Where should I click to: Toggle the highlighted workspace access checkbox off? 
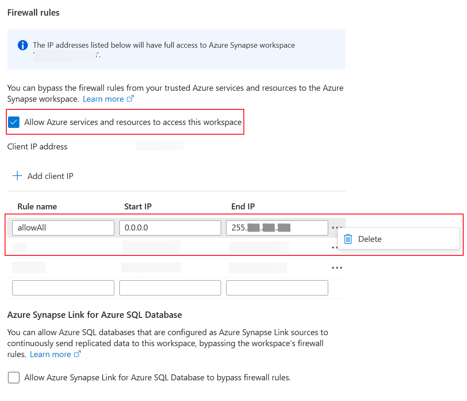pos(13,122)
